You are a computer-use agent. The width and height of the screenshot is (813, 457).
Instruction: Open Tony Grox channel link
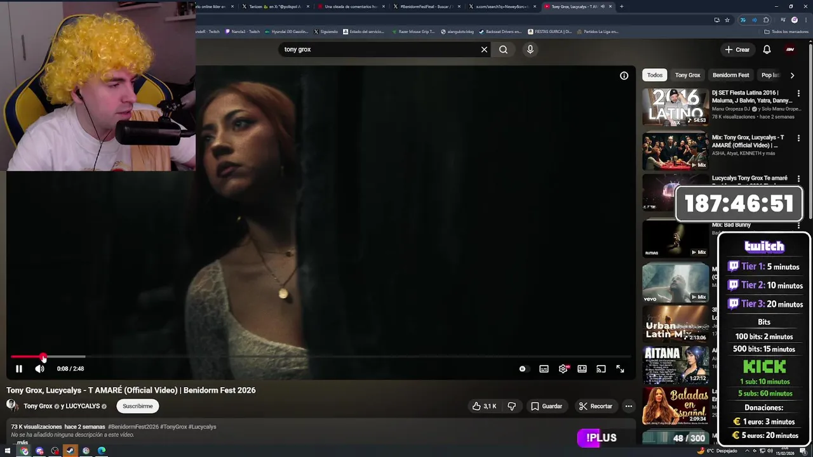(38, 406)
